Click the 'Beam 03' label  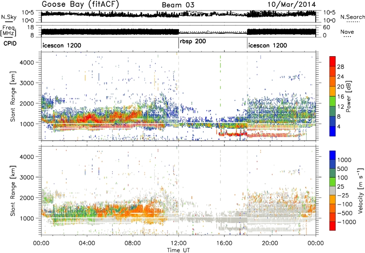178,5
